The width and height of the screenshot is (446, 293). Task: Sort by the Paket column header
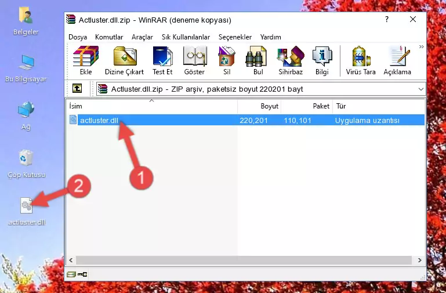[307, 106]
